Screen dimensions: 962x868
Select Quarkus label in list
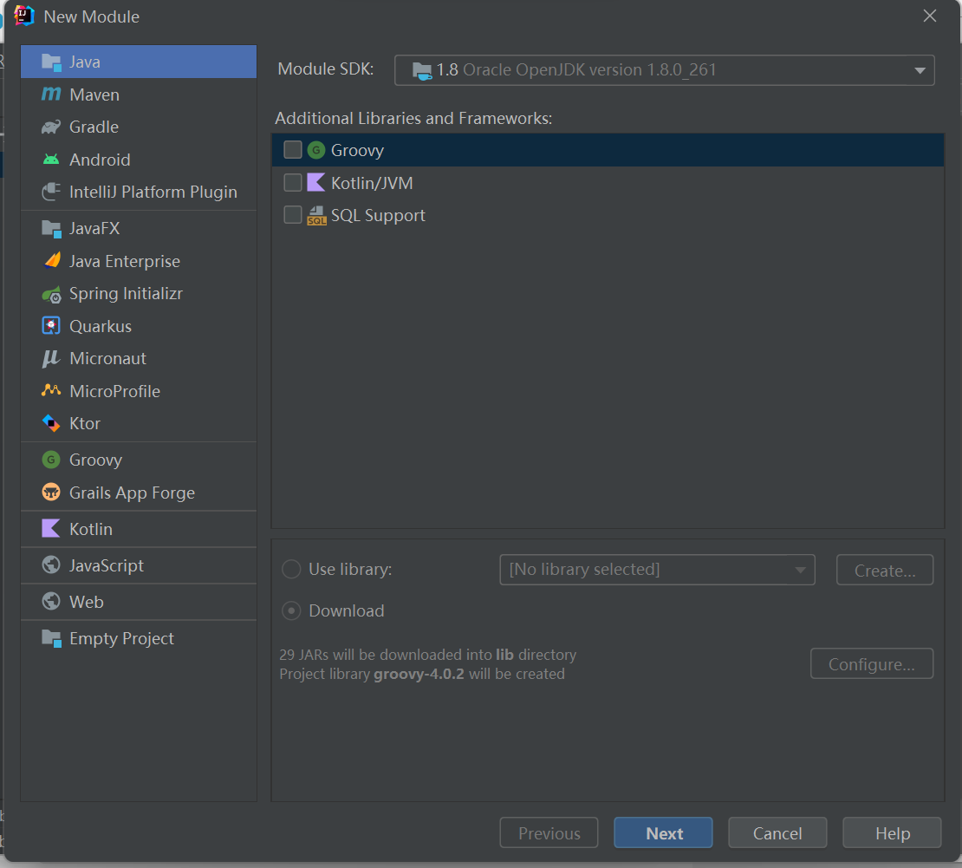[101, 326]
